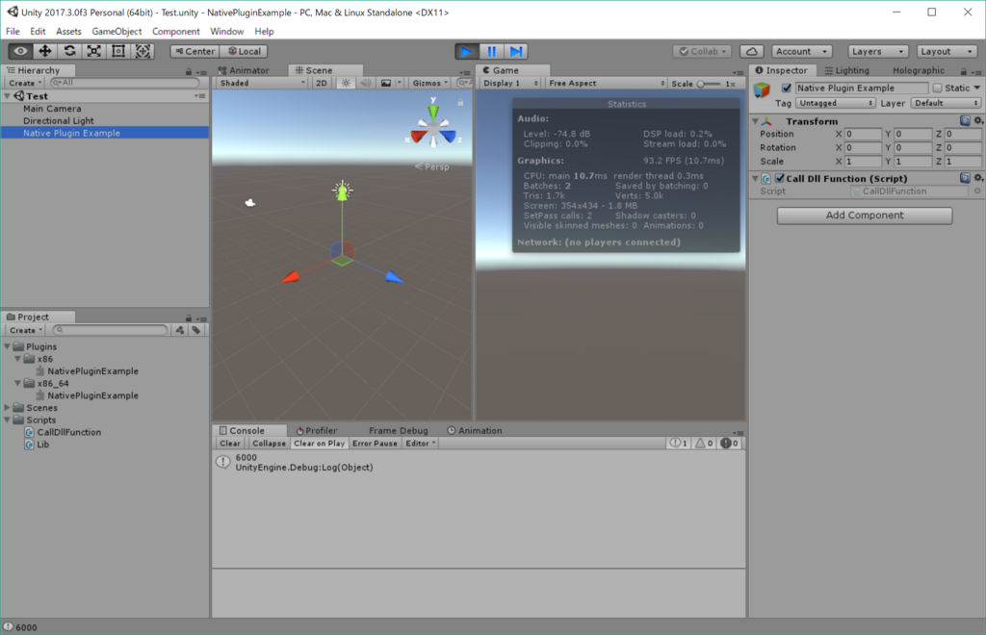Switch to the Lighting tab

point(846,70)
